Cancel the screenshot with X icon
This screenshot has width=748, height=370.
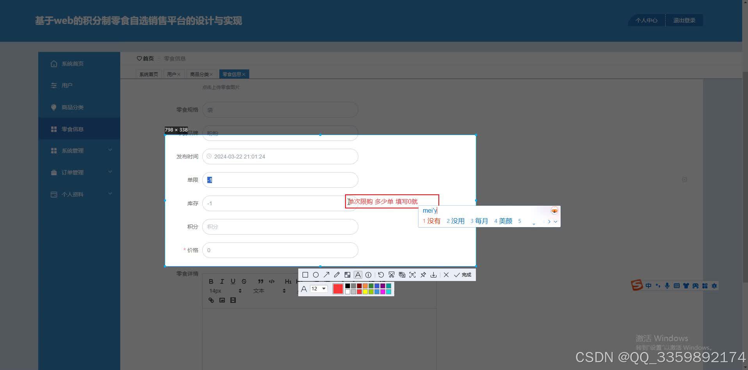click(446, 275)
